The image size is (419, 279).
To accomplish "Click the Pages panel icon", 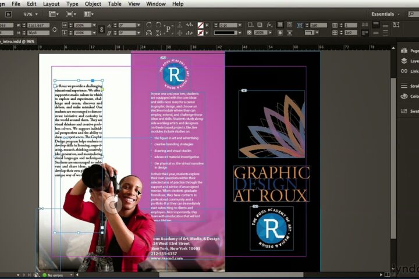I will (x=404, y=51).
